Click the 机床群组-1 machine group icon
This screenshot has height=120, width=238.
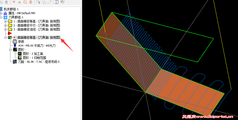(x=1, y=9)
